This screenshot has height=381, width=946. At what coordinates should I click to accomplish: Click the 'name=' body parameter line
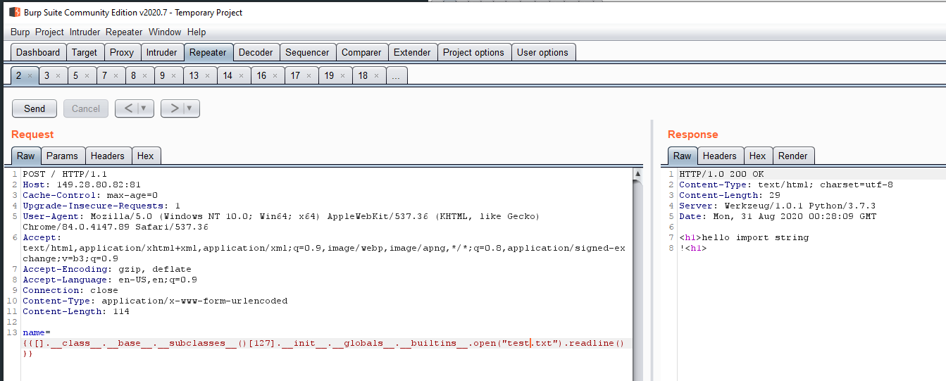point(37,332)
